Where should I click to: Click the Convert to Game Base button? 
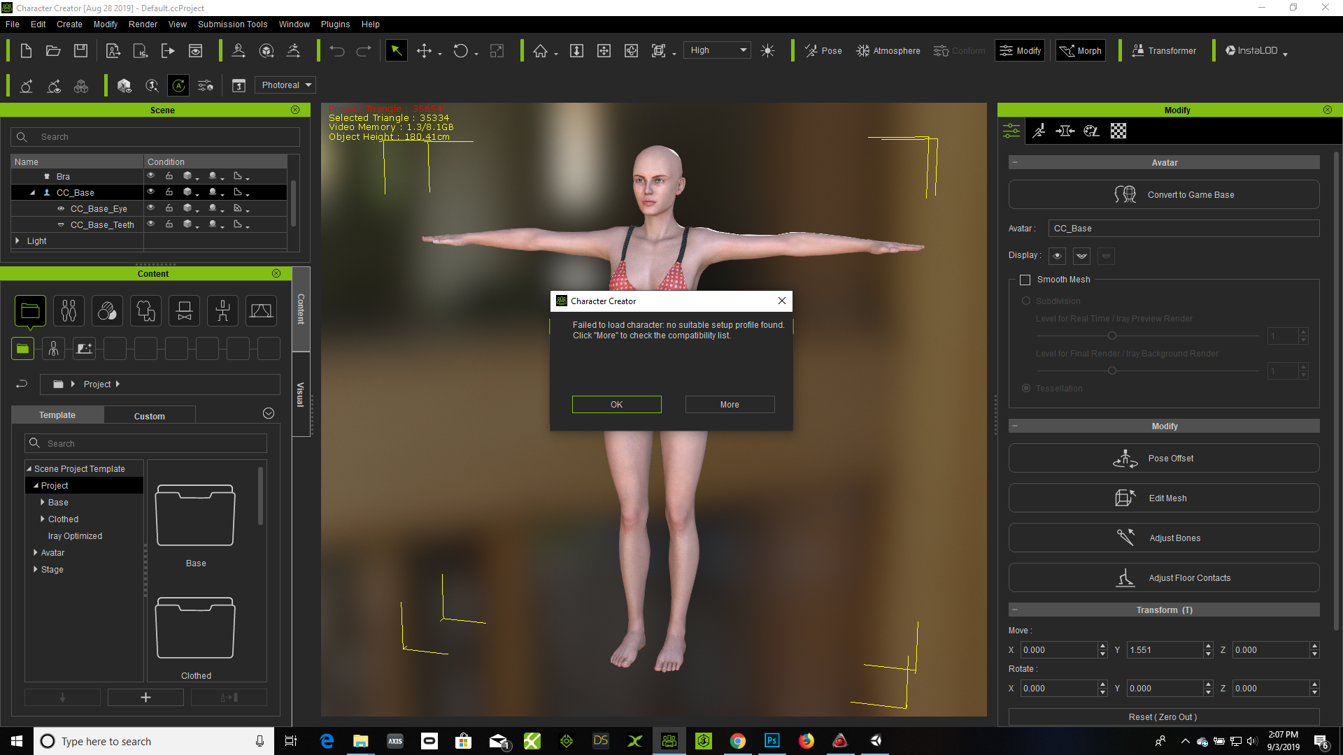(1164, 194)
